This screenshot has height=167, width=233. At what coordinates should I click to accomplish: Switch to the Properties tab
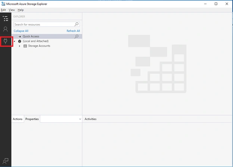point(32,119)
